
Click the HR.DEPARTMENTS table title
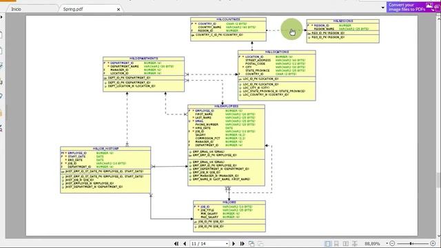[x=144, y=59]
